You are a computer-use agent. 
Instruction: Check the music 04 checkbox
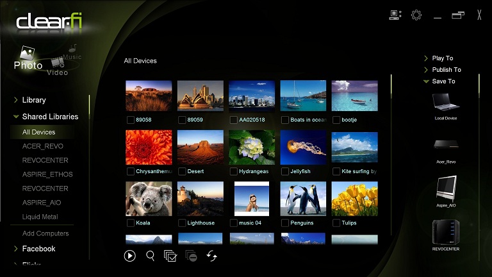tap(233, 223)
